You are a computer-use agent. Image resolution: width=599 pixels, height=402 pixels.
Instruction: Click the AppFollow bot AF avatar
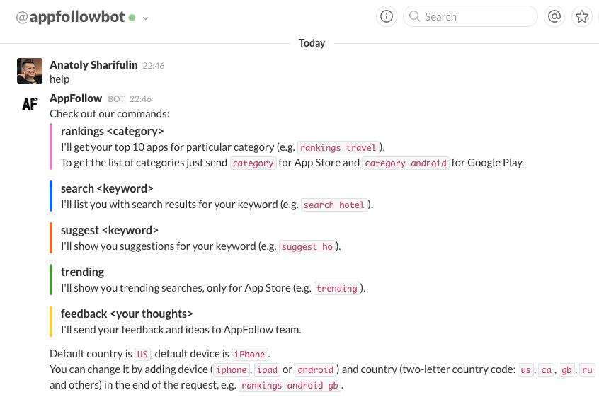click(x=30, y=105)
